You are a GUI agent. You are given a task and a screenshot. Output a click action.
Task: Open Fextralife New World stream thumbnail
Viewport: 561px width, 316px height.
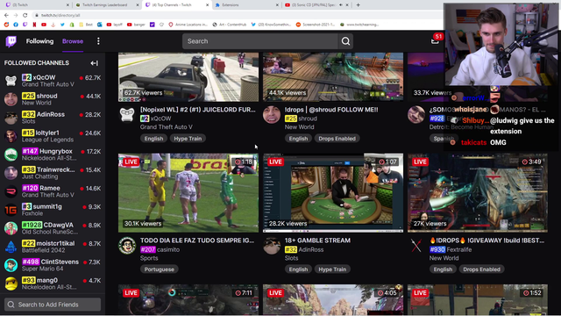pos(477,193)
